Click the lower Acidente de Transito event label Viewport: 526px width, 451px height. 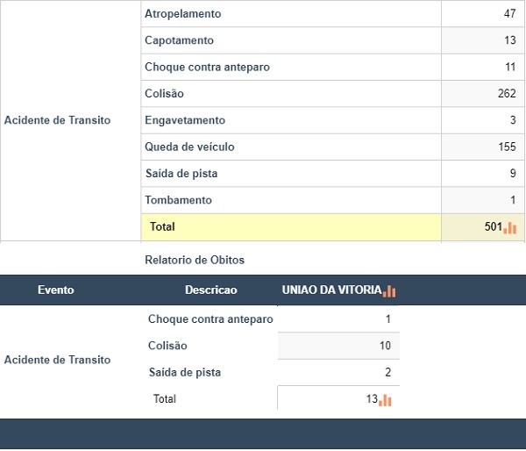[x=57, y=360]
